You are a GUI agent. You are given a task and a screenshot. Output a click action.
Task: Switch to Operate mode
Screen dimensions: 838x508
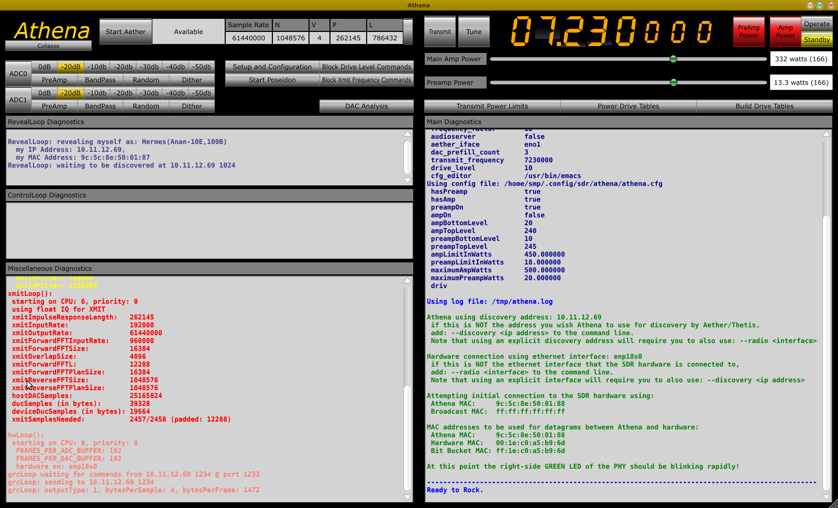(817, 24)
